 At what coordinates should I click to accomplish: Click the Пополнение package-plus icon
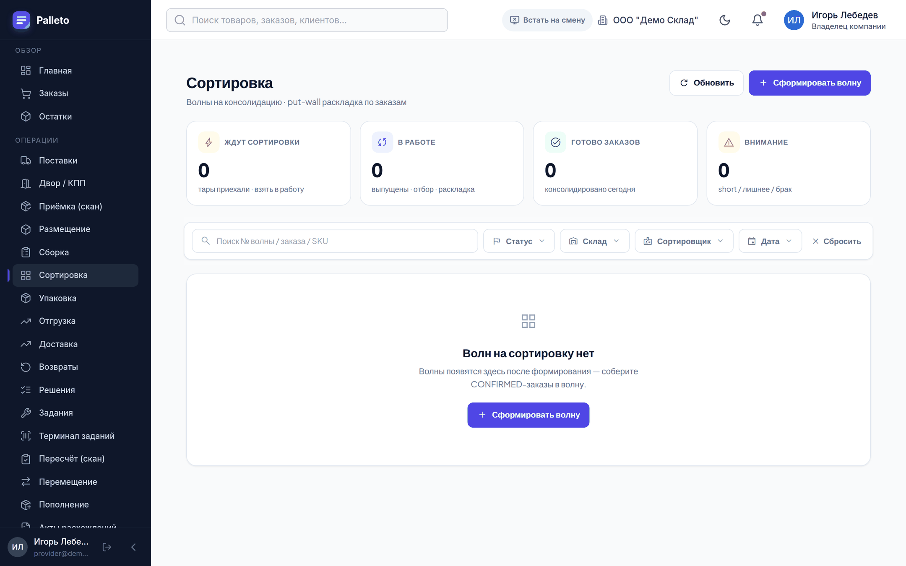[x=26, y=504]
